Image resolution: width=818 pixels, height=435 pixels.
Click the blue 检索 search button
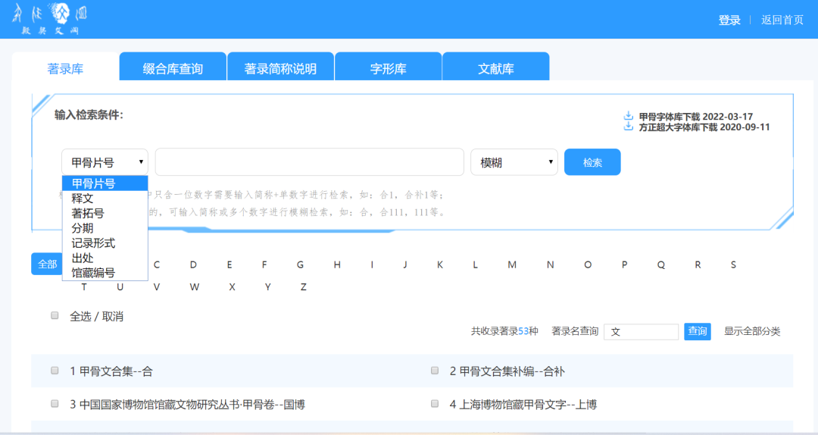coord(592,162)
